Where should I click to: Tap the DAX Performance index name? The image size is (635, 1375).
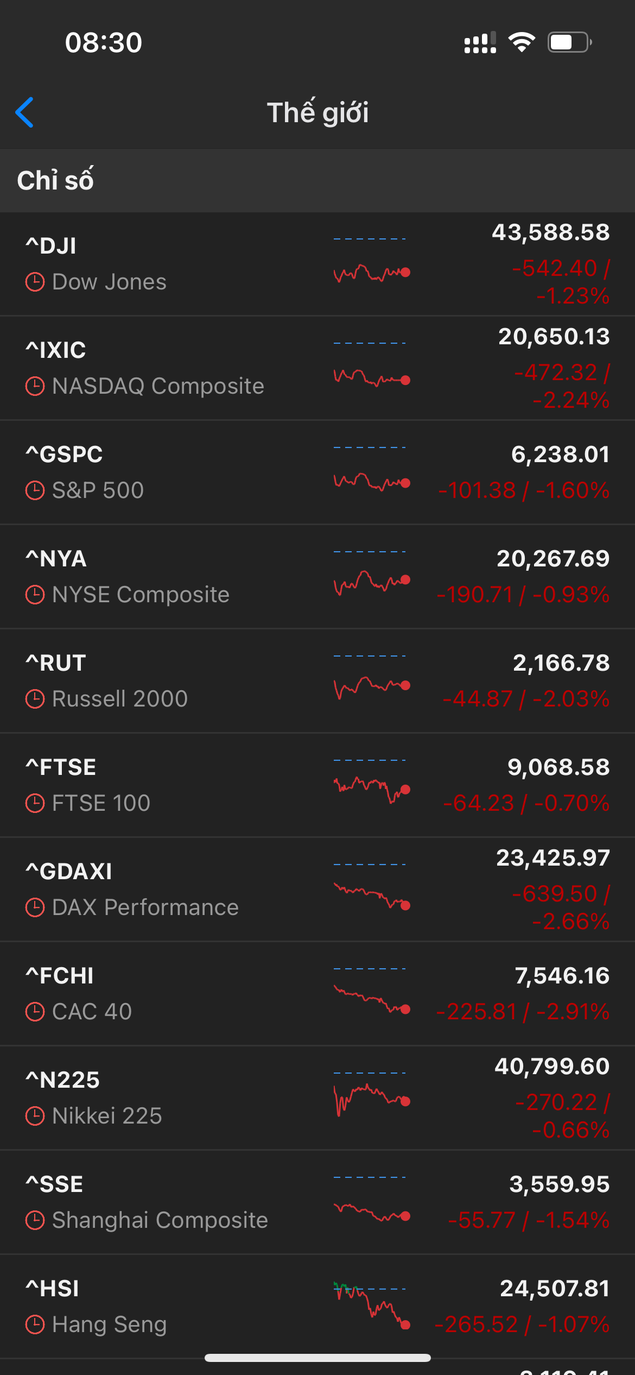click(145, 907)
